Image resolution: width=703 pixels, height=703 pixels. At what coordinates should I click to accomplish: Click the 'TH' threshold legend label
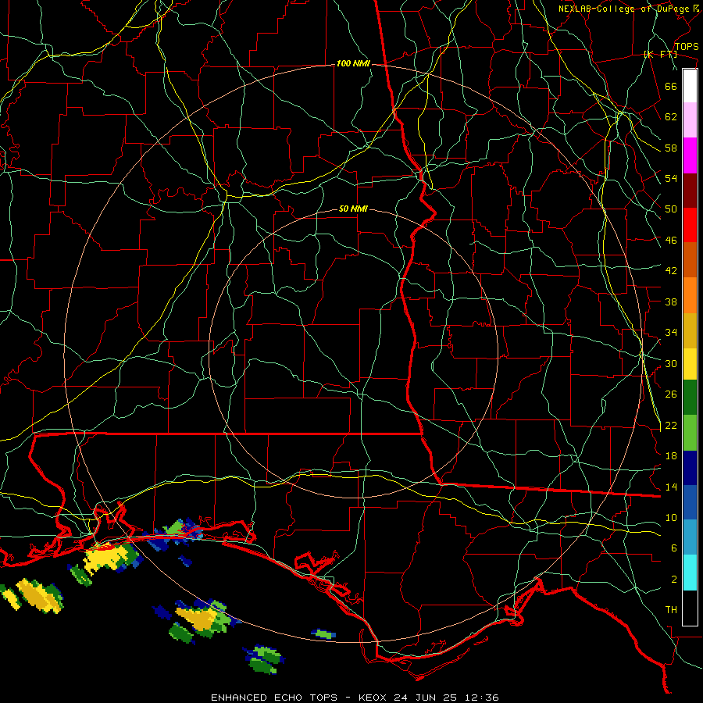pyautogui.click(x=671, y=610)
